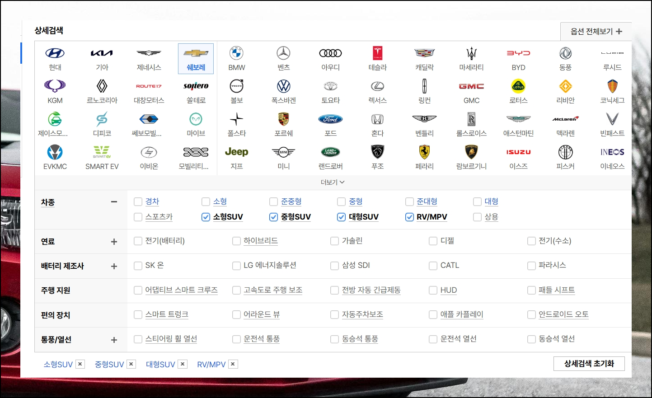Open 옵션 전체보기 to view all options
The width and height of the screenshot is (652, 398).
[x=596, y=31]
